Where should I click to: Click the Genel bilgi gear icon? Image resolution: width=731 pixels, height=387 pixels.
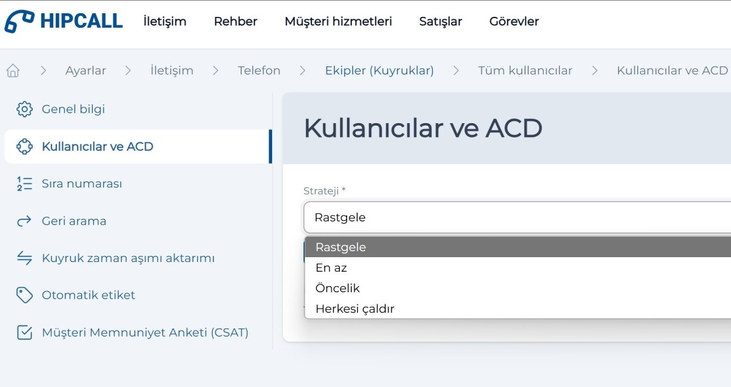coord(24,109)
